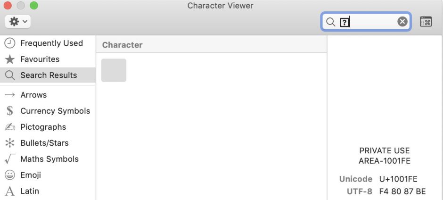Collapse to compact Character Viewer
This screenshot has height=200, width=443.
click(x=426, y=22)
